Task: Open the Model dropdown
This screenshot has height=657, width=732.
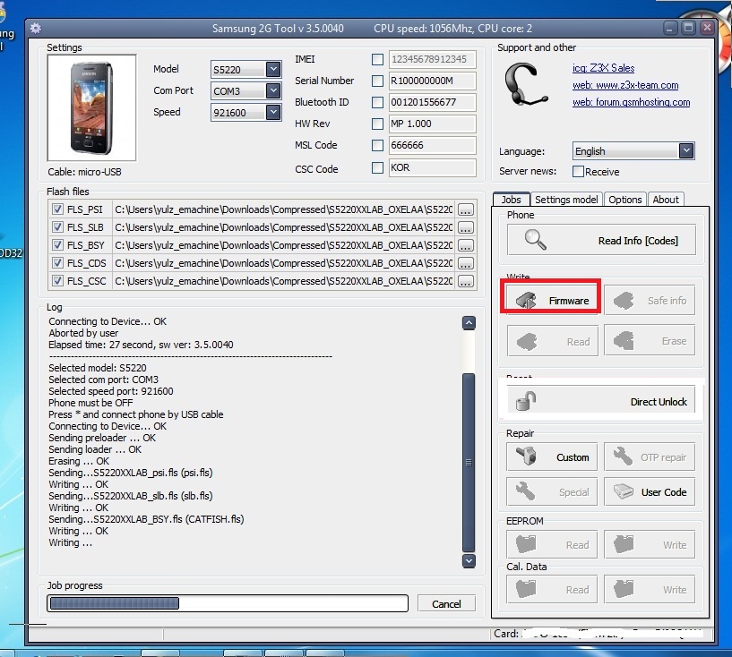Action: tap(273, 70)
